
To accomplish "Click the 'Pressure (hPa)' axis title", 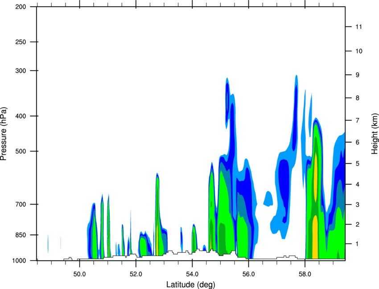I will click(4, 134).
